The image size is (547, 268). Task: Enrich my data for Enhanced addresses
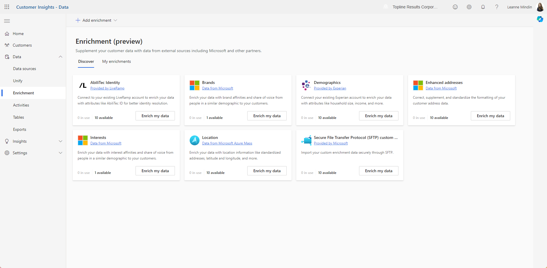[491, 116]
